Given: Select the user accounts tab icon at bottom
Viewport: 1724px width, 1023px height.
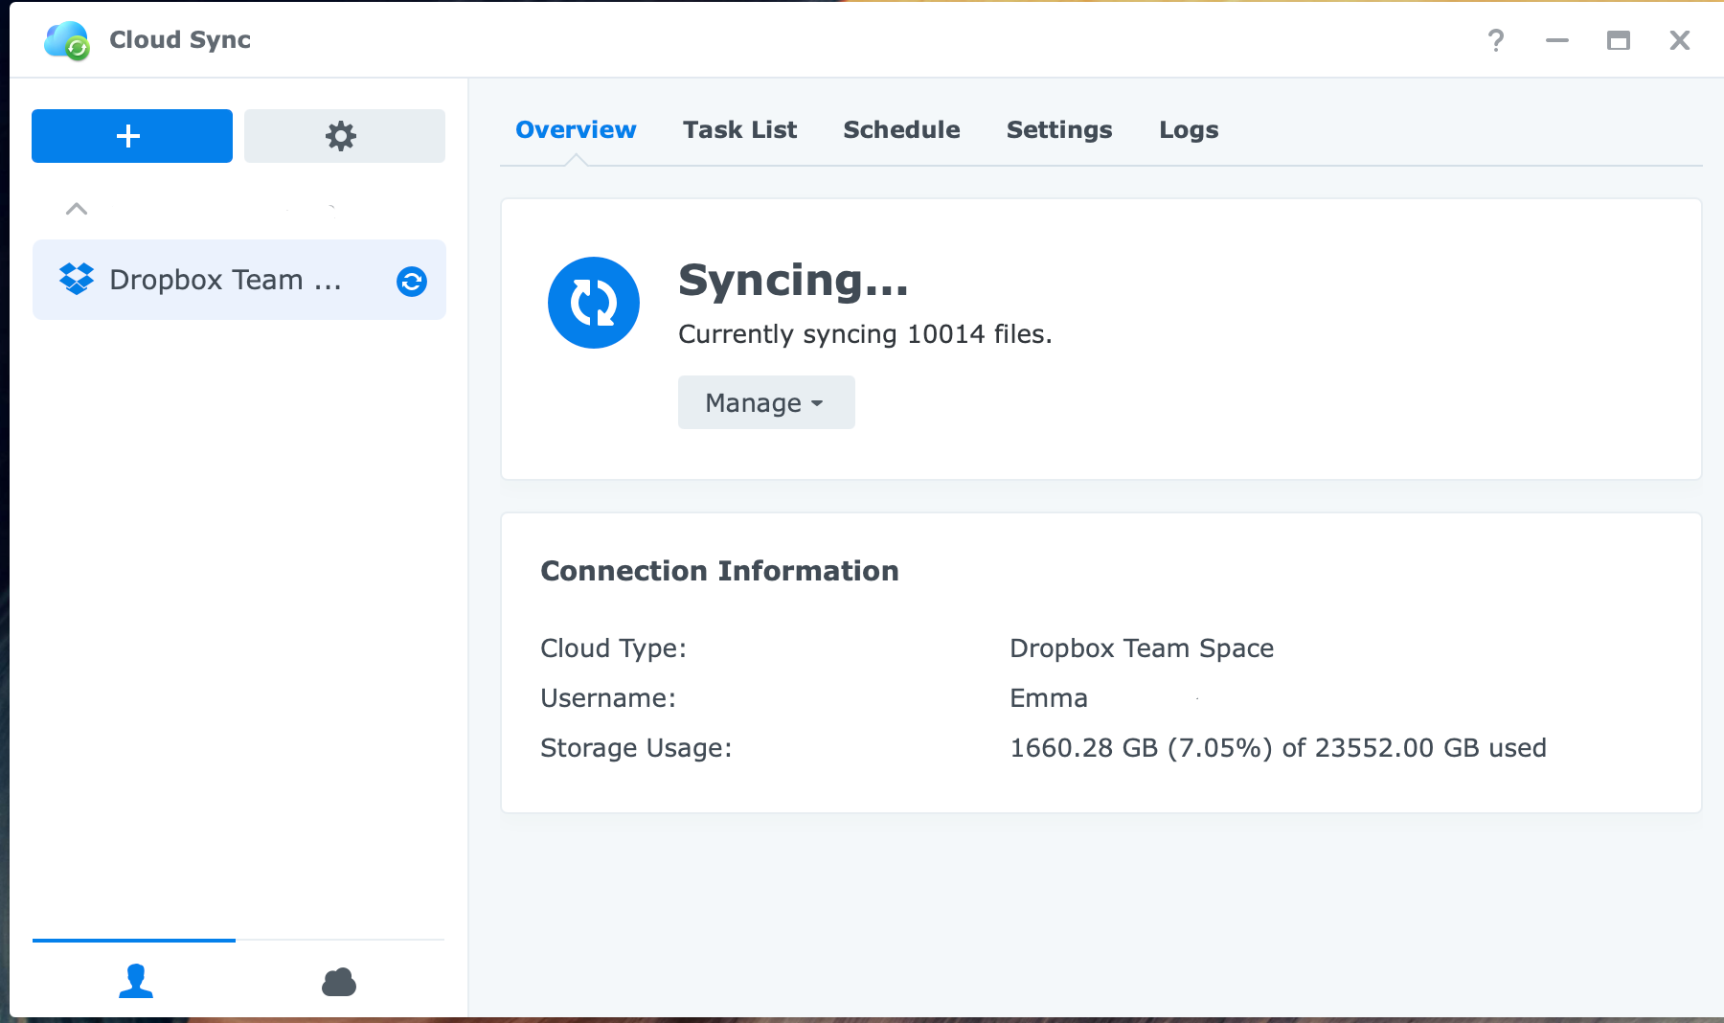Looking at the screenshot, I should [135, 981].
